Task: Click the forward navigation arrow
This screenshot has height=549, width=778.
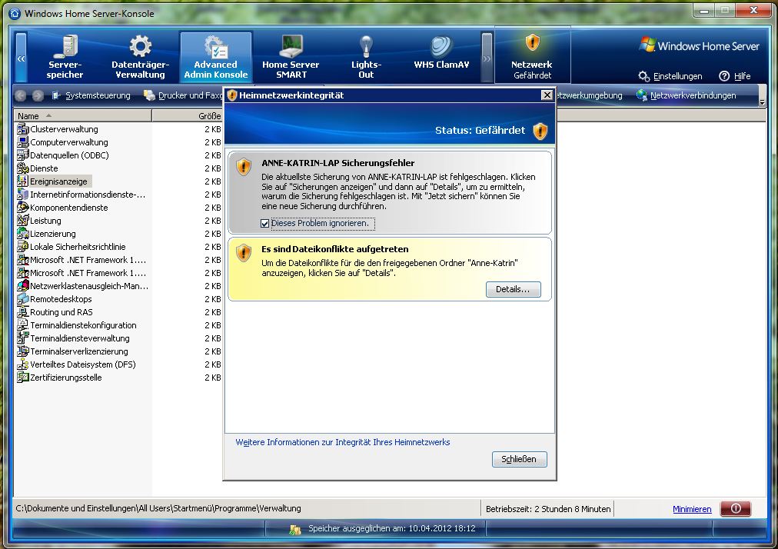Action: (38, 95)
